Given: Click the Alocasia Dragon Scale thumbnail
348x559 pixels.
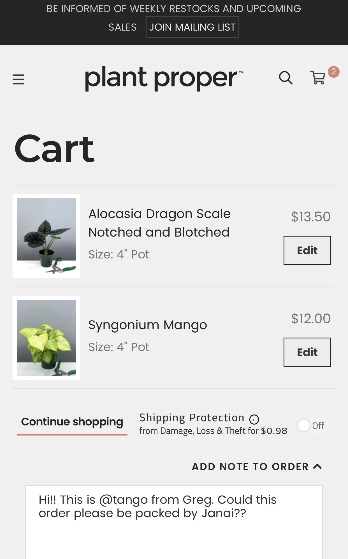Looking at the screenshot, I should point(46,236).
